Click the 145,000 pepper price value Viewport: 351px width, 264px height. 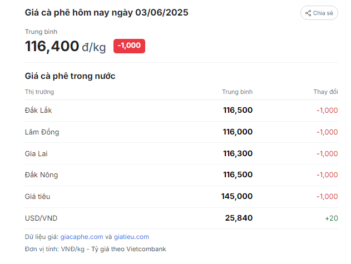pos(237,196)
